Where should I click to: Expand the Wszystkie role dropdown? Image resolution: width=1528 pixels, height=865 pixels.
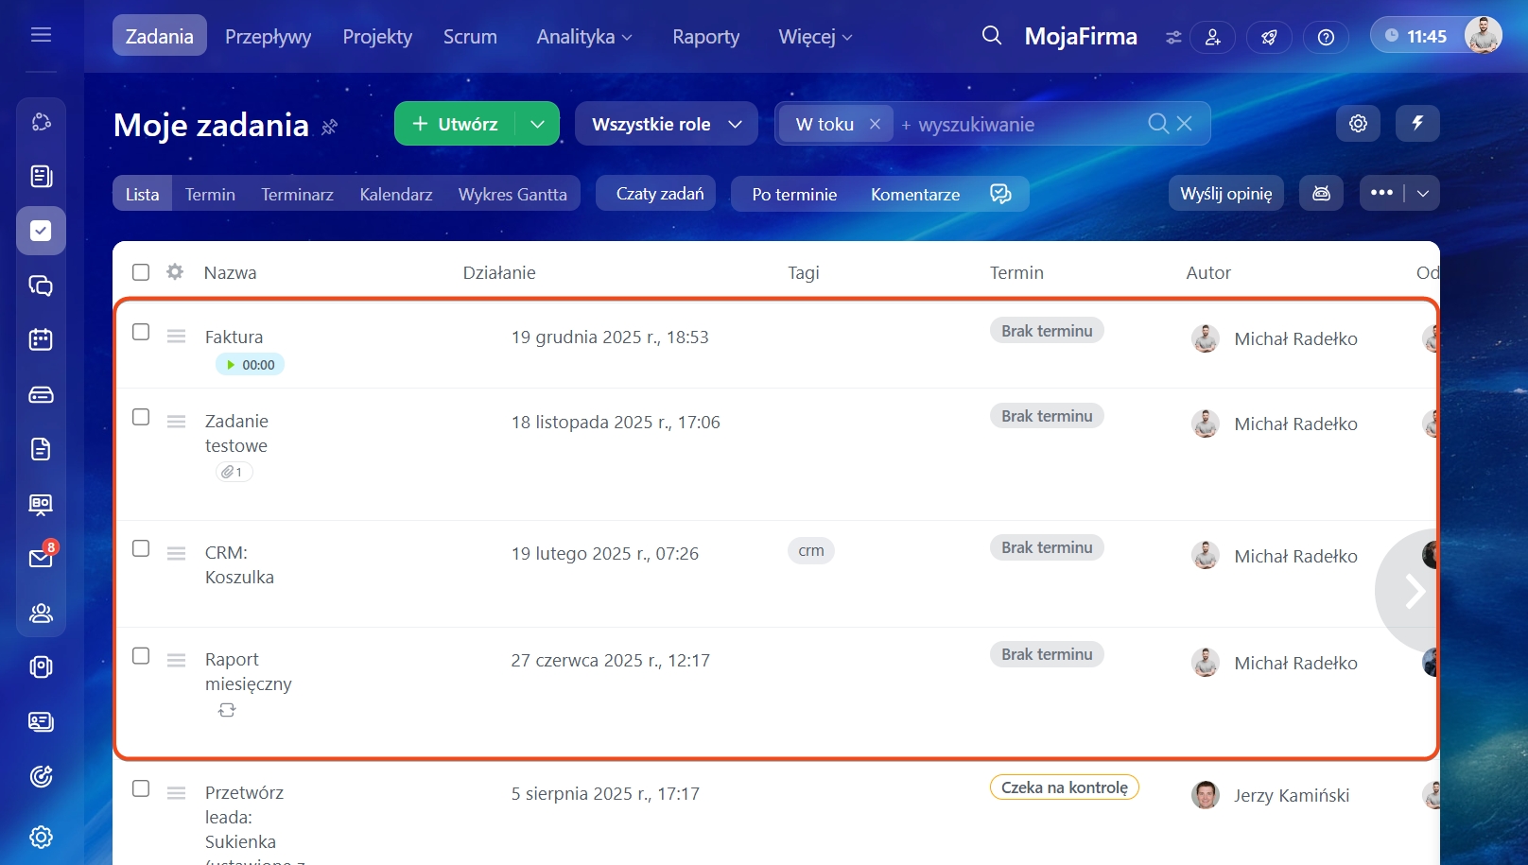666,124
